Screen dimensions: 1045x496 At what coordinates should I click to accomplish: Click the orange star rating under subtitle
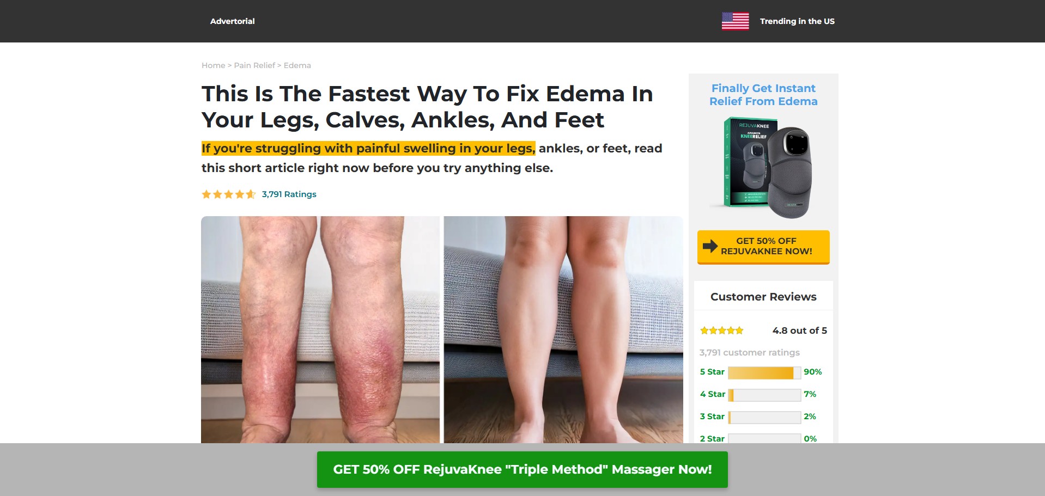click(228, 194)
